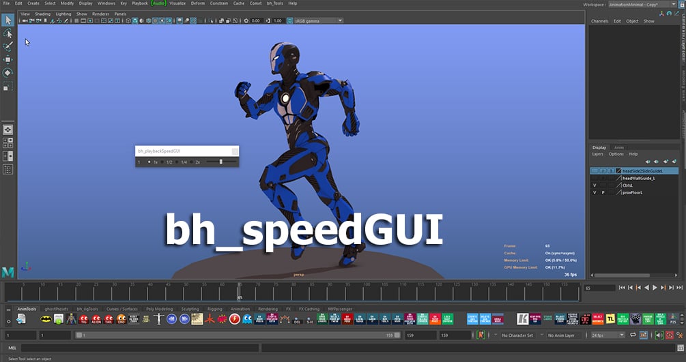Open the bh_Tools menu
The width and height of the screenshot is (686, 362).
click(x=275, y=3)
